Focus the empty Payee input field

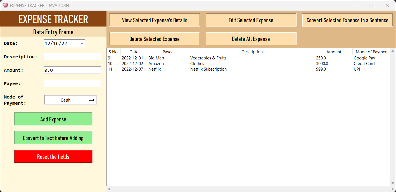click(x=72, y=83)
